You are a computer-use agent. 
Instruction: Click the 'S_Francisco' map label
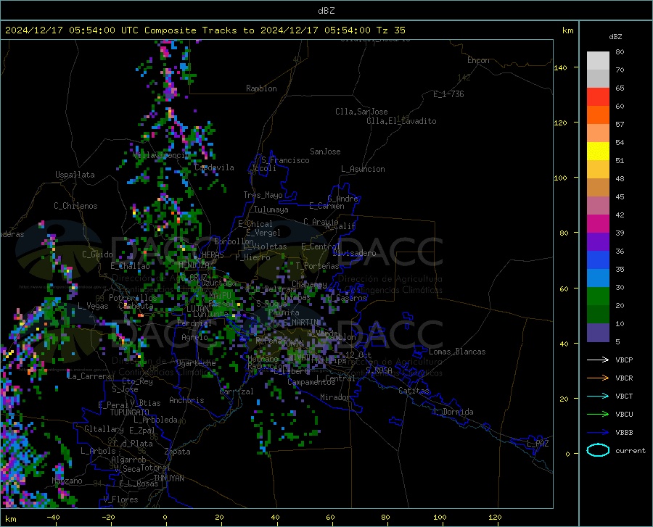(285, 160)
